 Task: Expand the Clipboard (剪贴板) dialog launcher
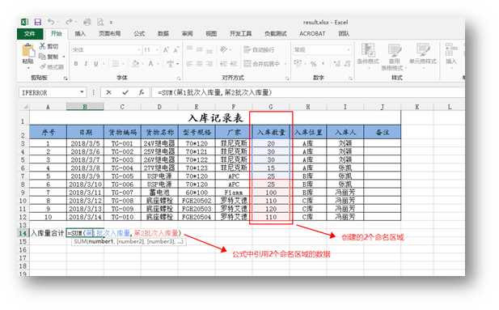(66, 78)
